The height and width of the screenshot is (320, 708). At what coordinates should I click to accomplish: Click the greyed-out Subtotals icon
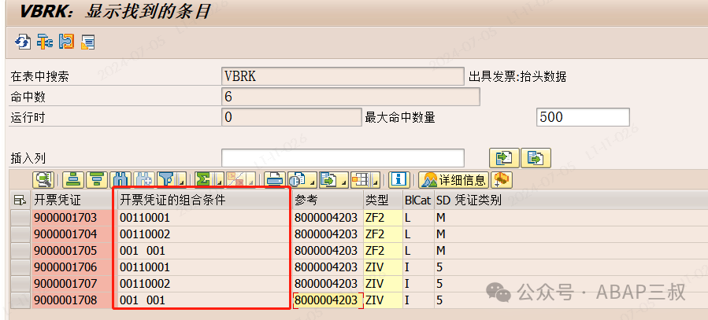pos(235,180)
